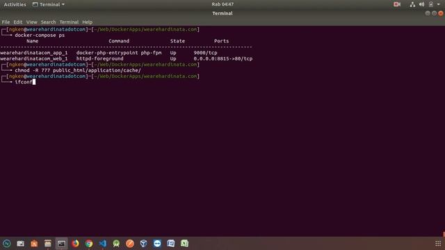
Task: Click the '0.0.0.0:8815->80/tcp' port mapping
Action: point(223,58)
